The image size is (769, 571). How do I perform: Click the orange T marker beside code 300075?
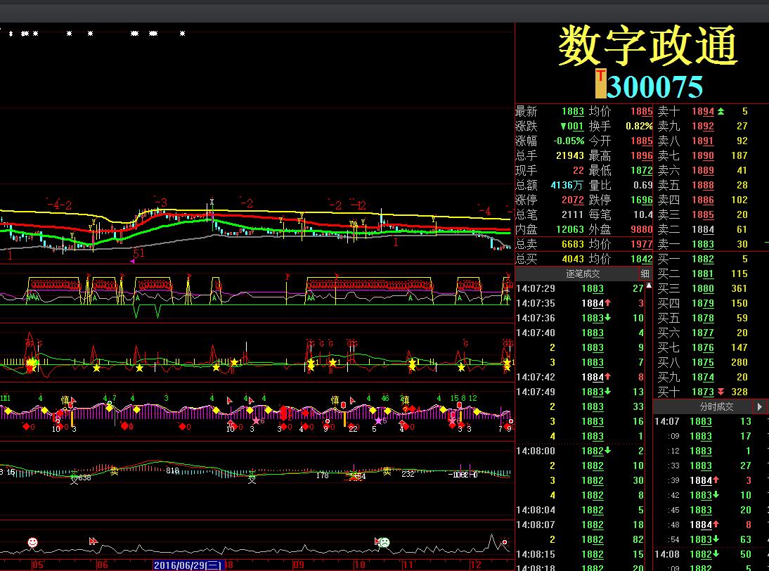[x=600, y=84]
